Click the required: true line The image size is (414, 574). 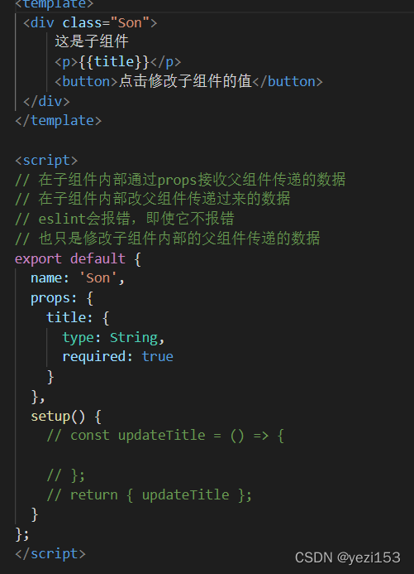(117, 356)
